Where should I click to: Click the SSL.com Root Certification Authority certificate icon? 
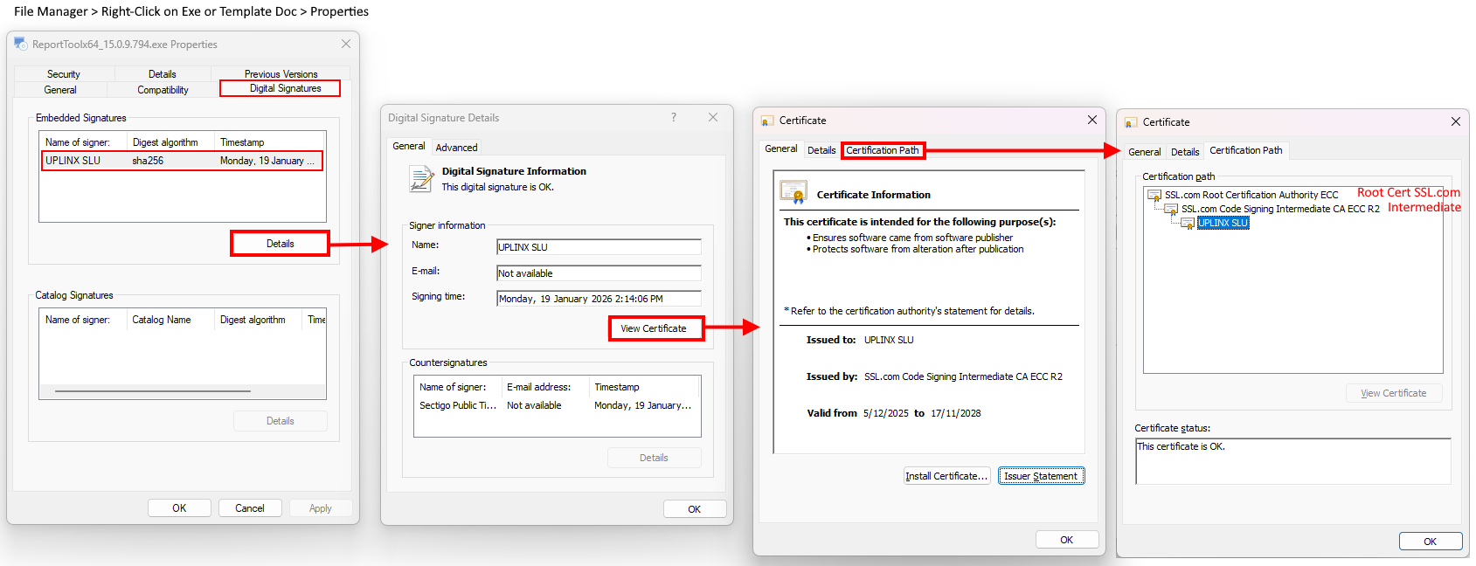point(1154,196)
